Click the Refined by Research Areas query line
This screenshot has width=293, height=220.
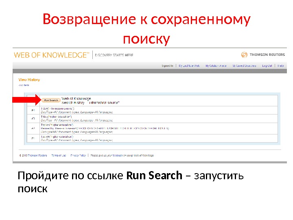click(x=105, y=128)
